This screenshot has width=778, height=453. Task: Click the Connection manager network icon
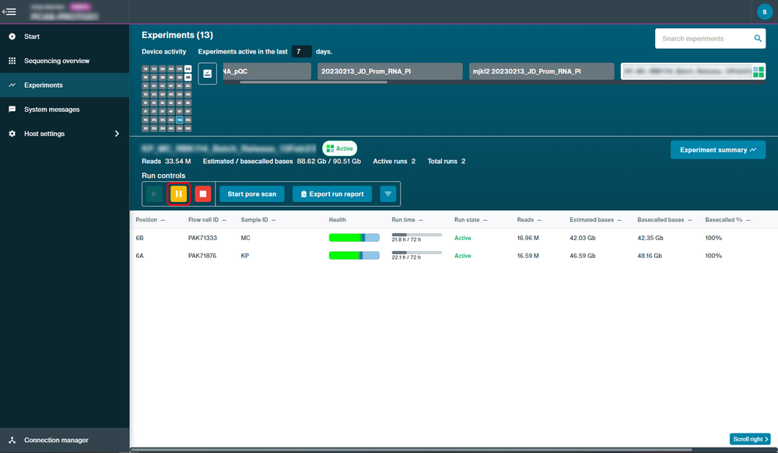(12, 440)
